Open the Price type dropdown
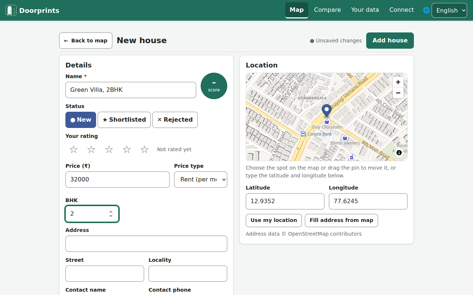The image size is (473, 295). 201,180
